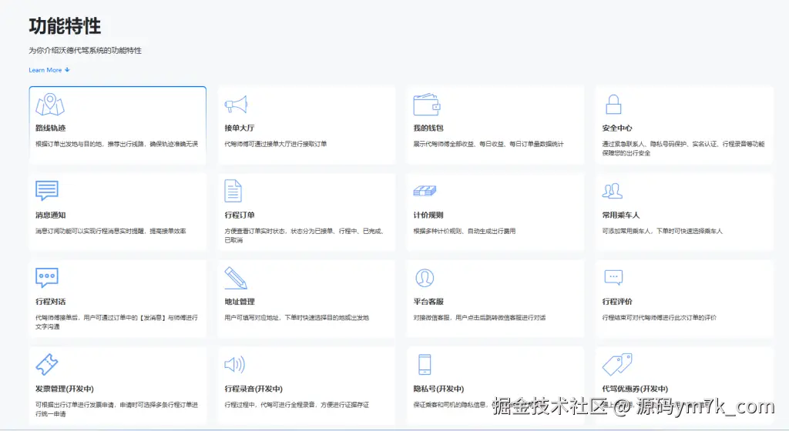Screen dimensions: 789x431
Task: Click the avatar icon for 平台客服
Action: (x=425, y=278)
